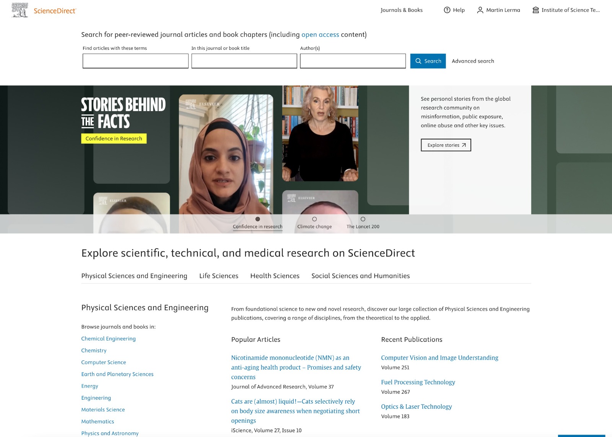
Task: Open Social Sciences and Humanities tab
Action: tap(360, 276)
